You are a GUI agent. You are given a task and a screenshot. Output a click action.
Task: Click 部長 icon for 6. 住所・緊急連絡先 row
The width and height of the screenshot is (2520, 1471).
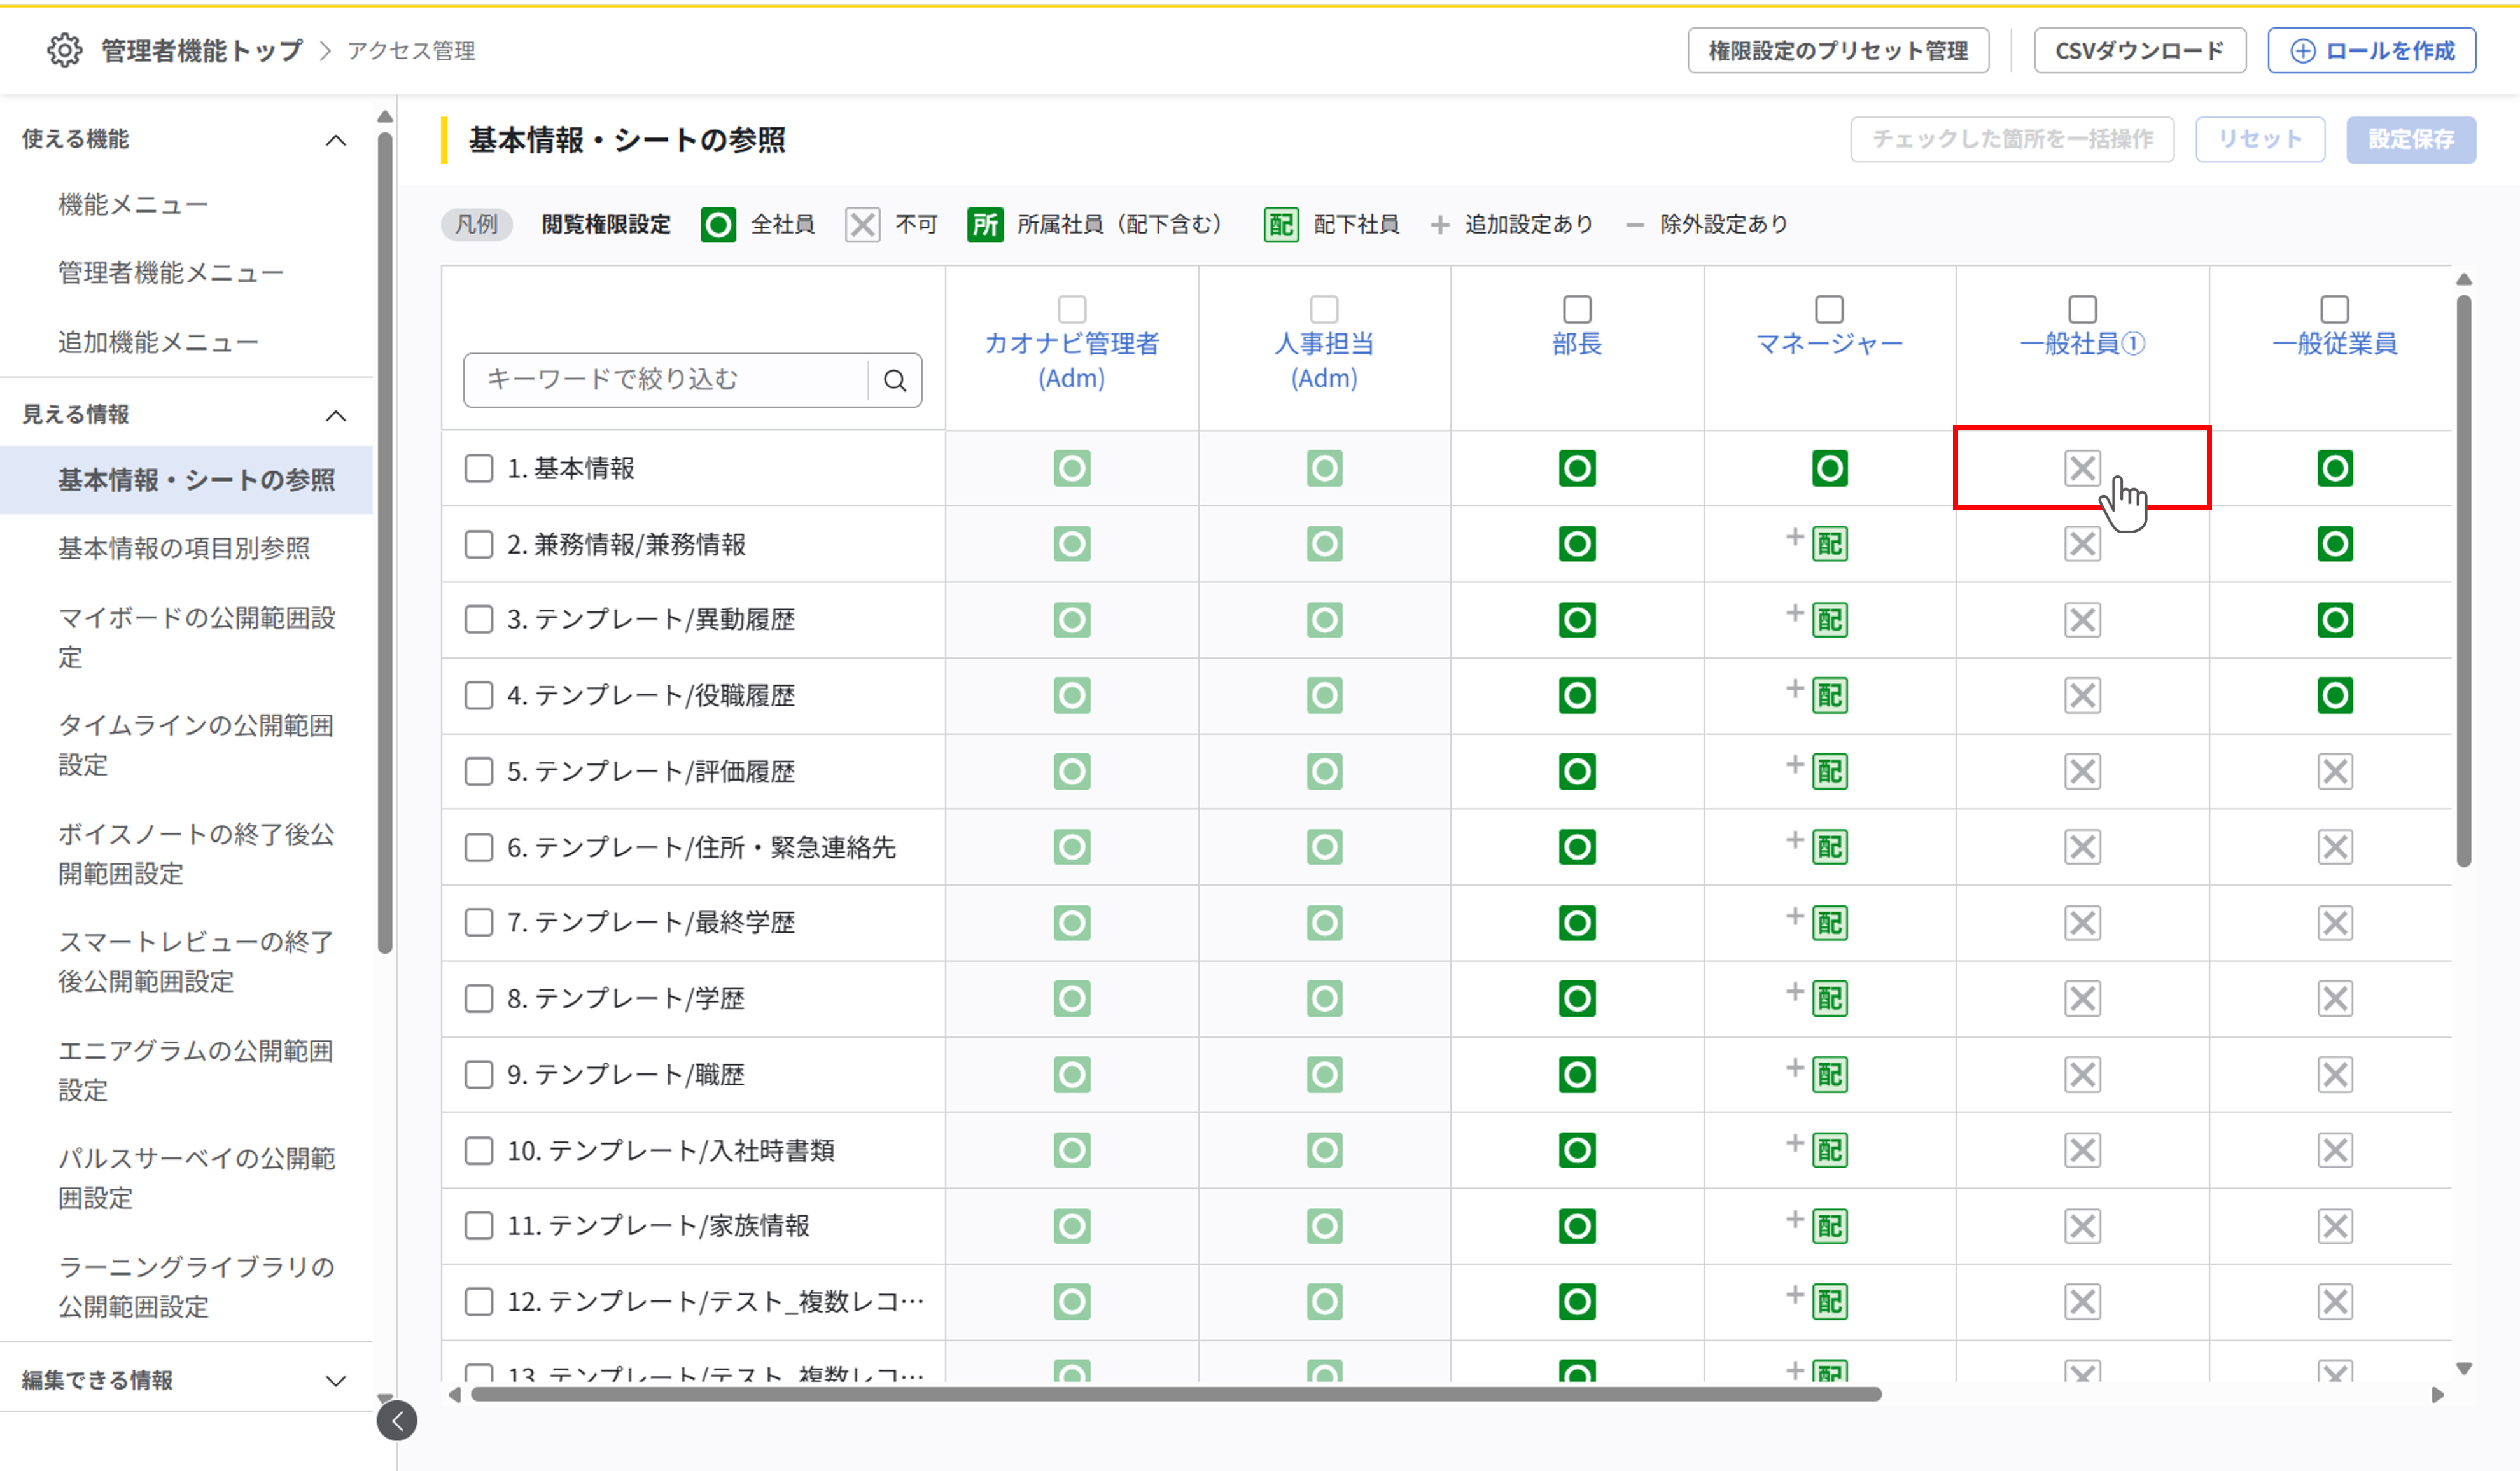click(1577, 847)
